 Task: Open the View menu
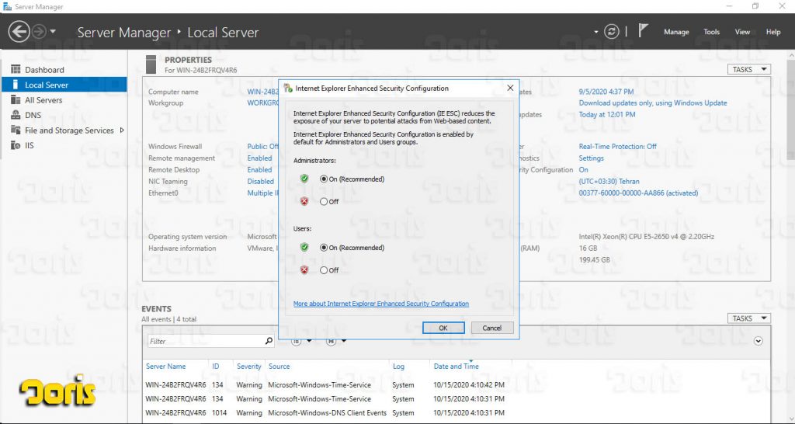coord(742,31)
